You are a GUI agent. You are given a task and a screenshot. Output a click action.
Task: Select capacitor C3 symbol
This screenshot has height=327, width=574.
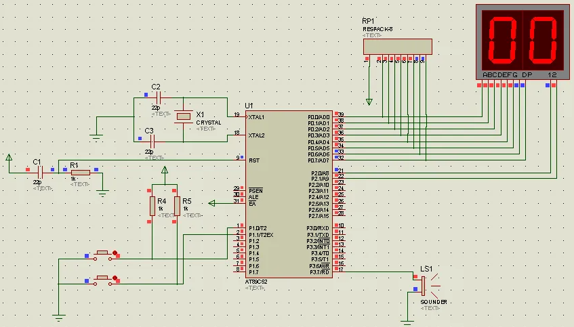coord(152,141)
